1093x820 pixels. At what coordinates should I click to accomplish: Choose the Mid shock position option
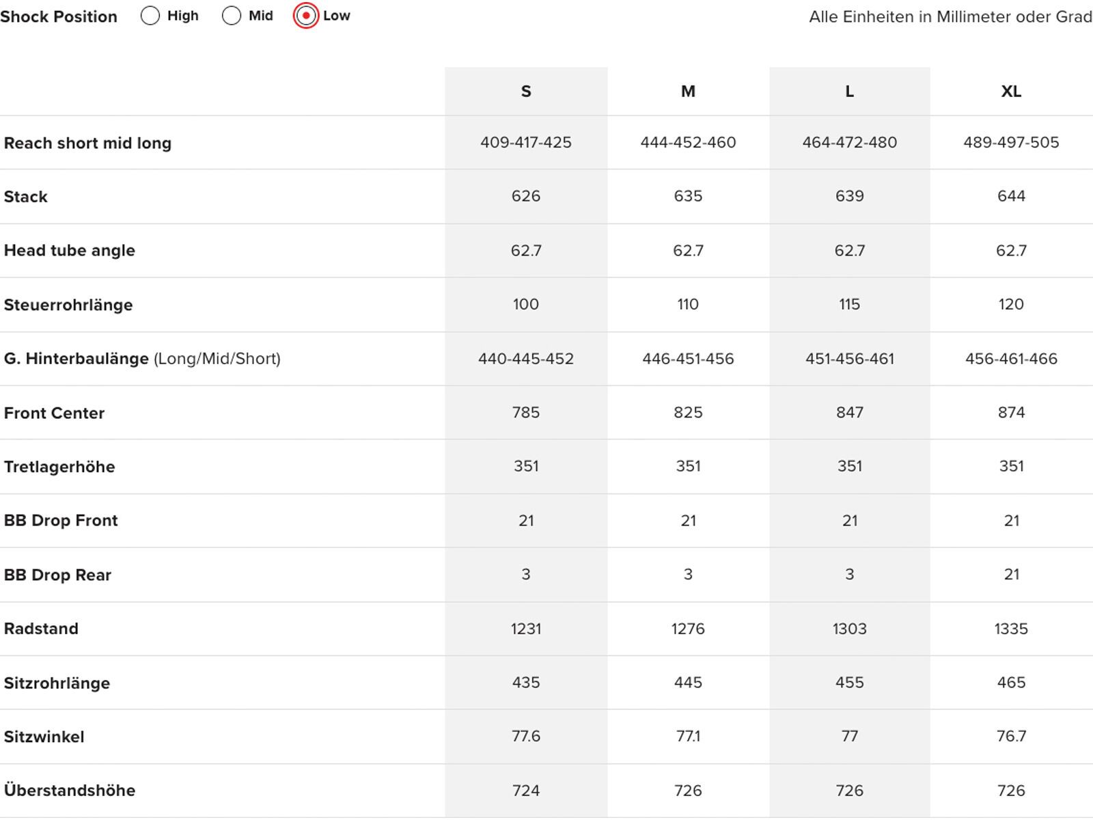pyautogui.click(x=232, y=16)
